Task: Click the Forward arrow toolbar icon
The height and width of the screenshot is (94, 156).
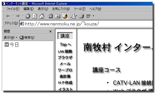Action: coord(18,16)
